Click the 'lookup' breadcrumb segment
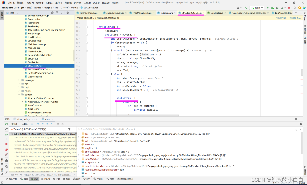The height and width of the screenshot is (185, 307). [74, 8]
